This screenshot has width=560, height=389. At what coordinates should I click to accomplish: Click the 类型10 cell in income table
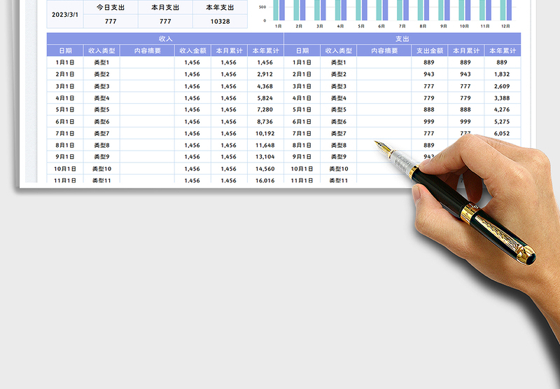101,169
